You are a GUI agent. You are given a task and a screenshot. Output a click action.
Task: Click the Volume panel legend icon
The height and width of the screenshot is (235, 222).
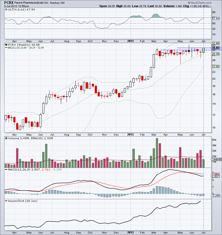coord(6,138)
